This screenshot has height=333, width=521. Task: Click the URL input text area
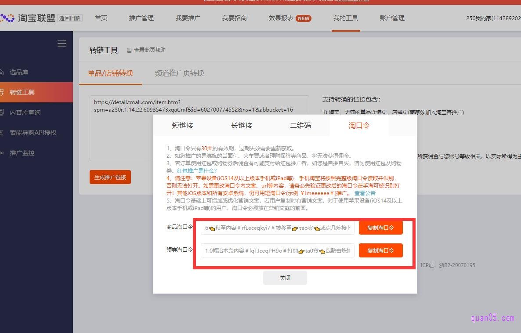coord(199,128)
